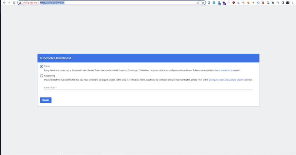Click the address bar URL
The image size is (296, 155).
click(52, 3)
